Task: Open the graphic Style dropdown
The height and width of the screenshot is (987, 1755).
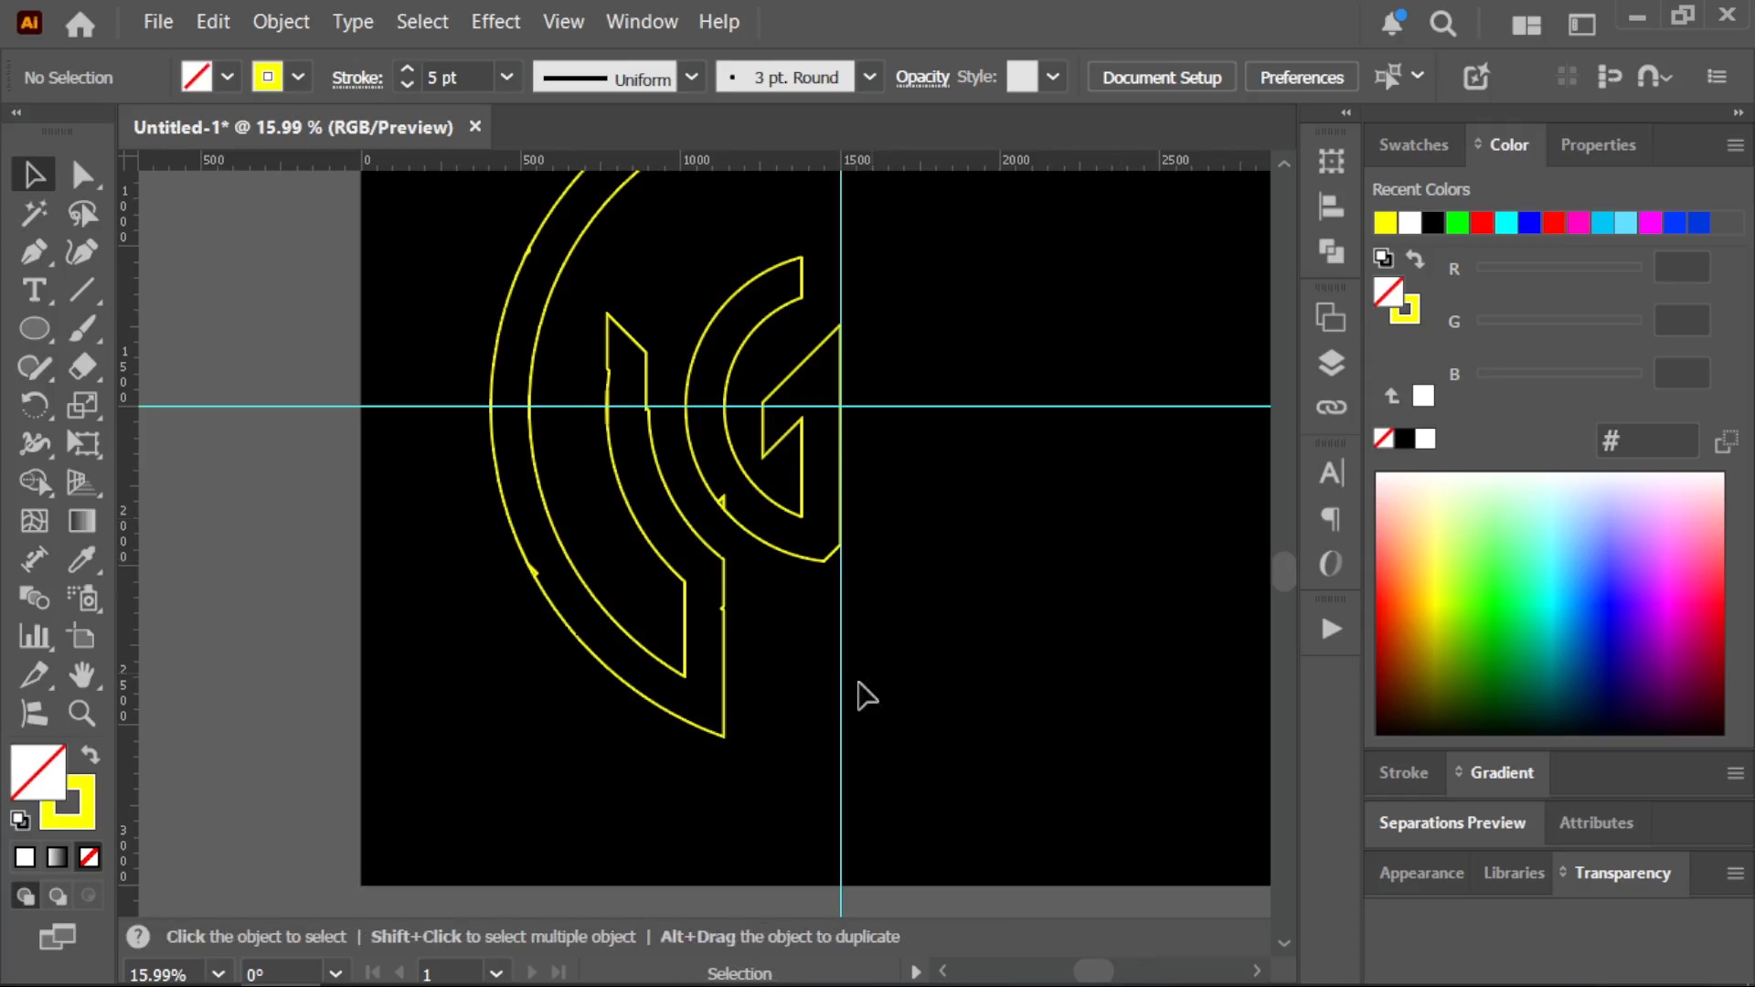Action: coord(1053,77)
